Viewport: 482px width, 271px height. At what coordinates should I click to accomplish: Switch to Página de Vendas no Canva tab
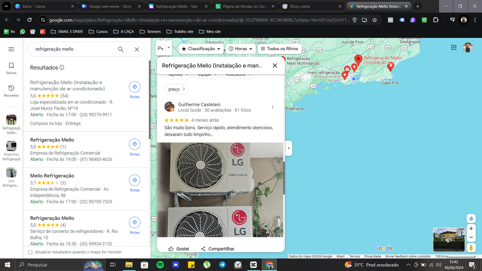coord(245,6)
